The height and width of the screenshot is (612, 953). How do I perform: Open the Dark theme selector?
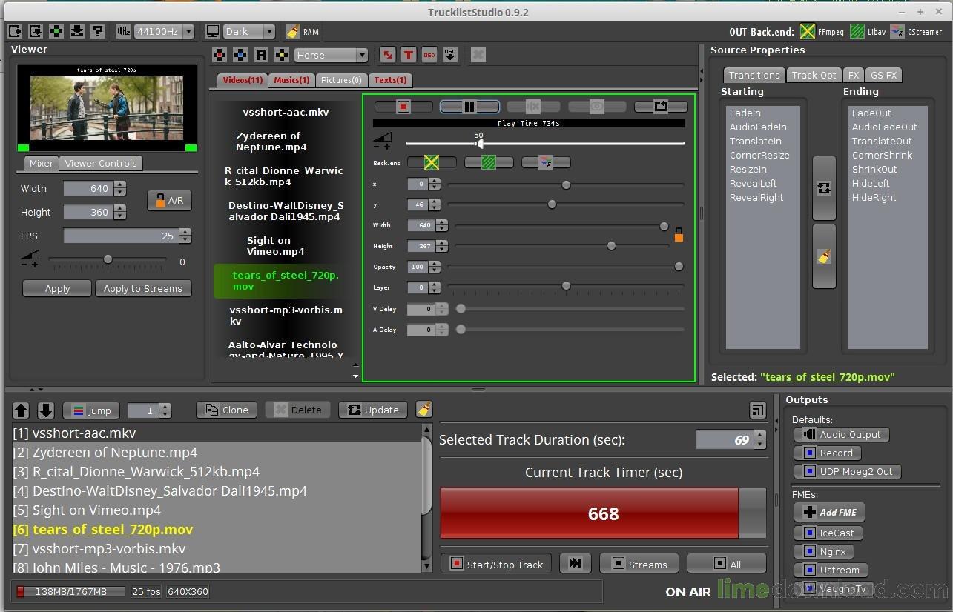click(x=248, y=31)
